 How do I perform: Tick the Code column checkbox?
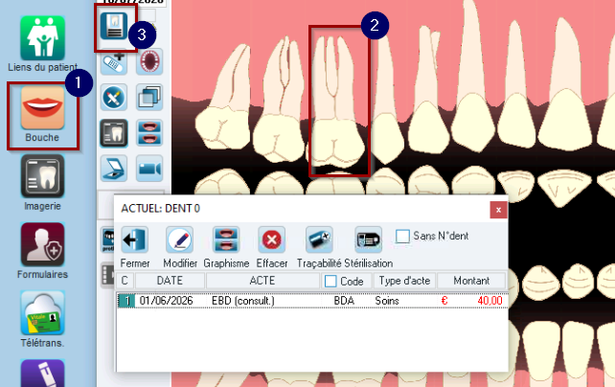330,281
